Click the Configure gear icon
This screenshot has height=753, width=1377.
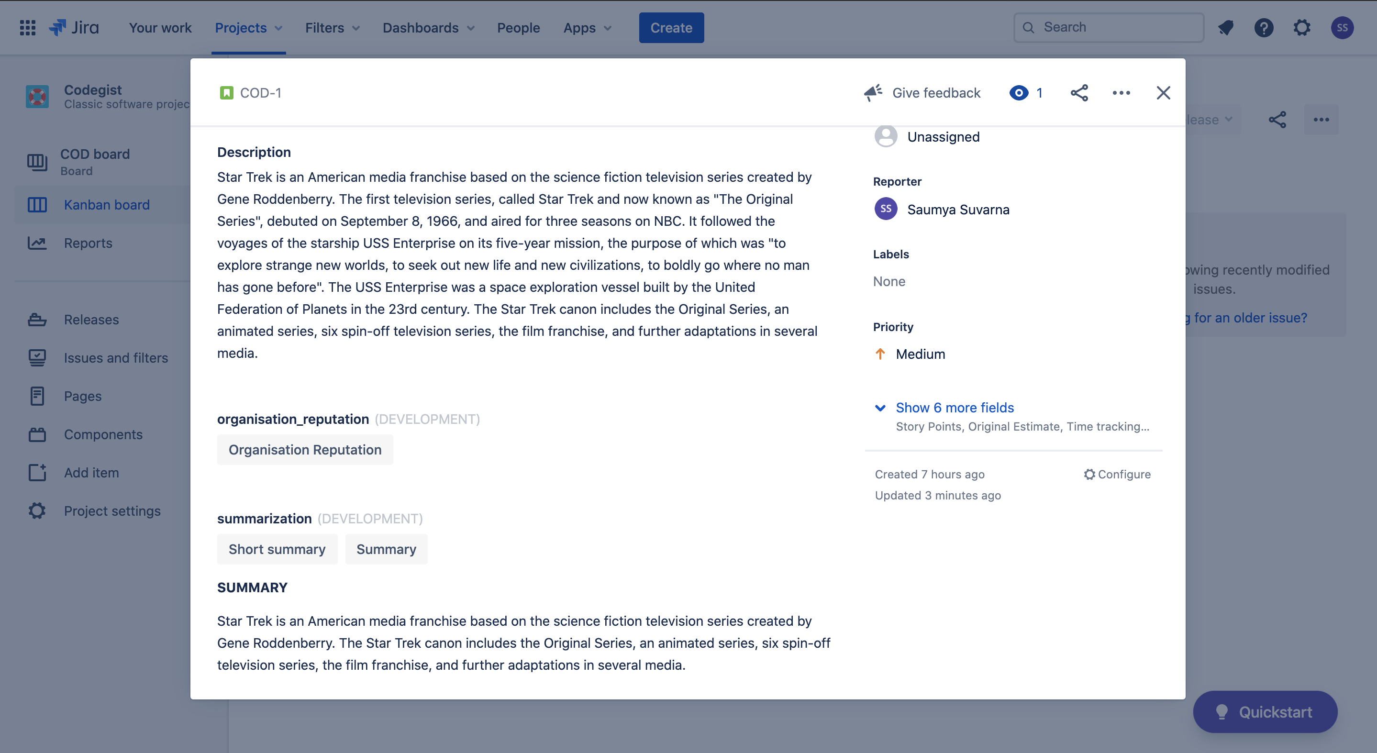(x=1089, y=474)
